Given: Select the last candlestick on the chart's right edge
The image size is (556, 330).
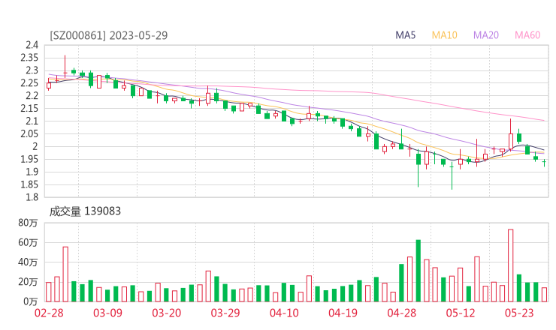Looking at the screenshot, I should [x=544, y=162].
